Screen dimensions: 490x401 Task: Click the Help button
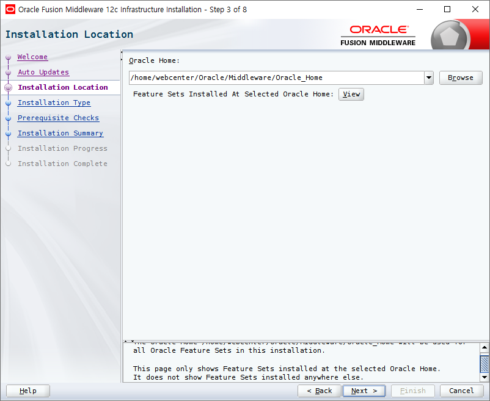tap(28, 391)
